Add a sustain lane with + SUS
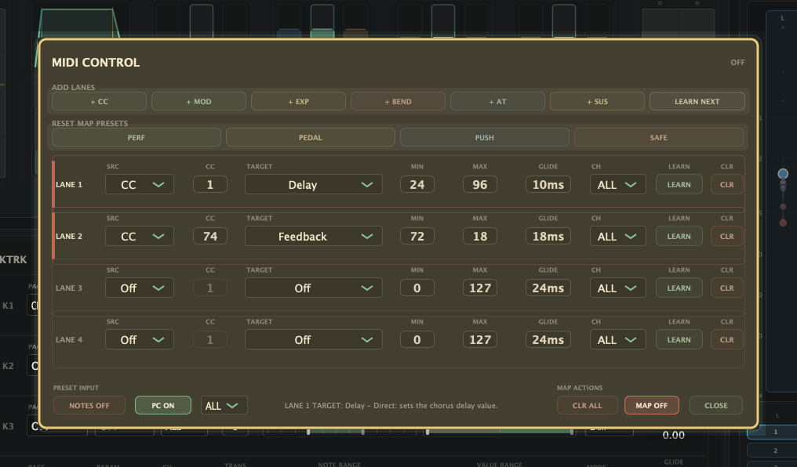 click(x=597, y=102)
